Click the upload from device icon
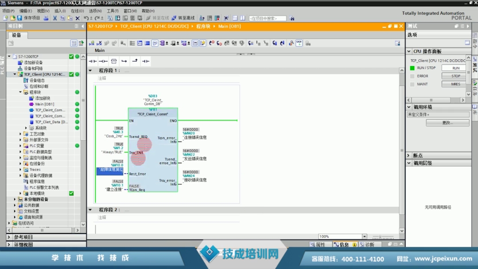This screenshot has height=269, width=478. click(125, 18)
